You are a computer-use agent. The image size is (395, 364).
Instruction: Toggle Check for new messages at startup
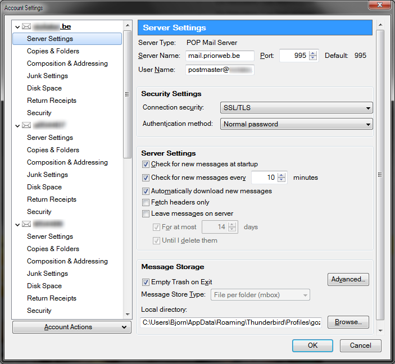146,165
